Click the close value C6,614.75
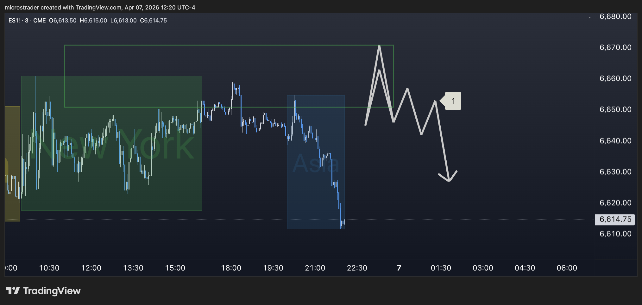 154,21
